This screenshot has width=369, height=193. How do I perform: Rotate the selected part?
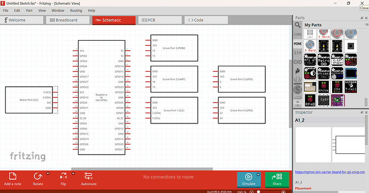point(38,179)
